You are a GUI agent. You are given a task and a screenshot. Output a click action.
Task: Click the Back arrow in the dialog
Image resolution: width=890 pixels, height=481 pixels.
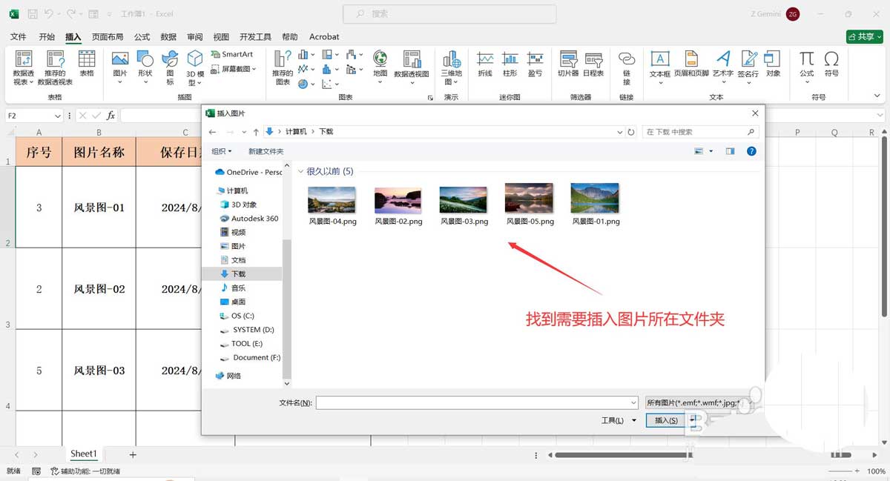pyautogui.click(x=213, y=132)
